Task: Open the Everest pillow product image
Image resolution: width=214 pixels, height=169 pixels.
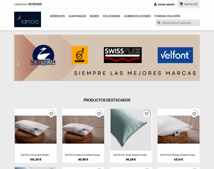Action: (36, 130)
